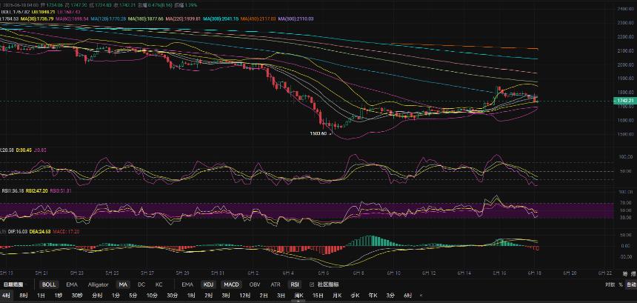Image resolution: width=637 pixels, height=303 pixels.
Task: Click the D:30.45 KDJ legend value
Action: click(x=24, y=150)
